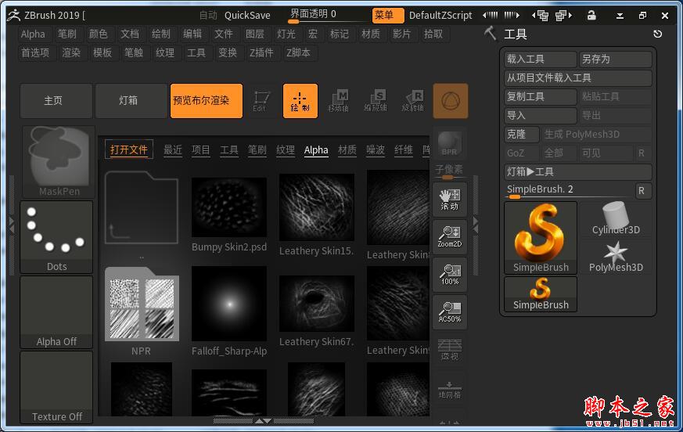Image resolution: width=683 pixels, height=432 pixels.
Task: Click Save As (另存为) button
Action: click(616, 59)
